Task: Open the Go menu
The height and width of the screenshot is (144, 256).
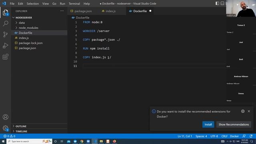Action: pos(54,4)
